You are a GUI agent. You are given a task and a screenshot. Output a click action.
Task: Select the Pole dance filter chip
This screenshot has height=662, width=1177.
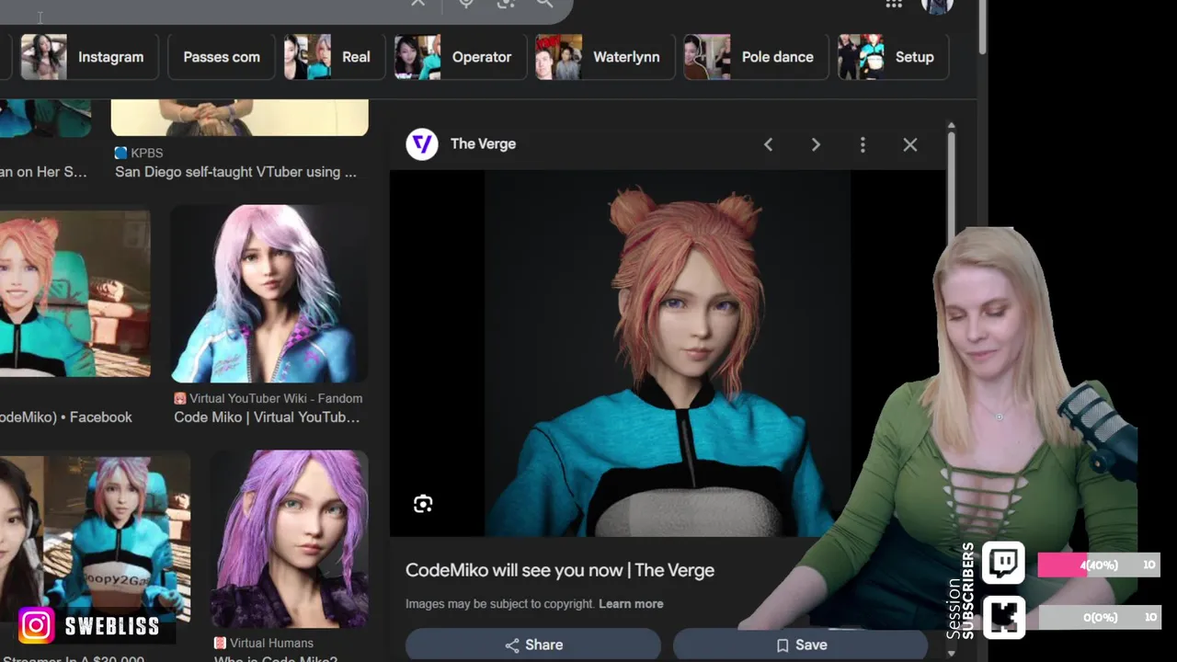[x=755, y=57]
